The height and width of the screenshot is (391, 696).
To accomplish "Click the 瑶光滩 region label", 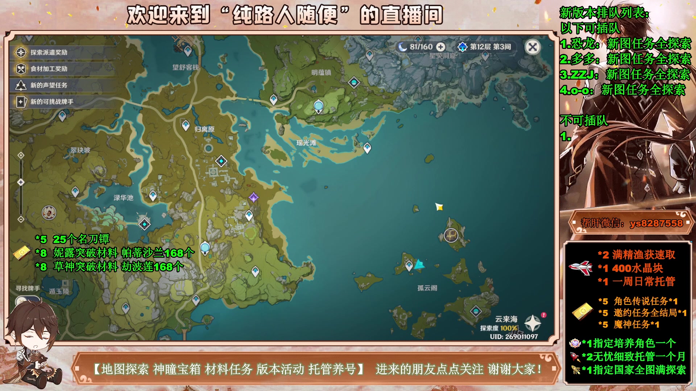I will (x=306, y=143).
